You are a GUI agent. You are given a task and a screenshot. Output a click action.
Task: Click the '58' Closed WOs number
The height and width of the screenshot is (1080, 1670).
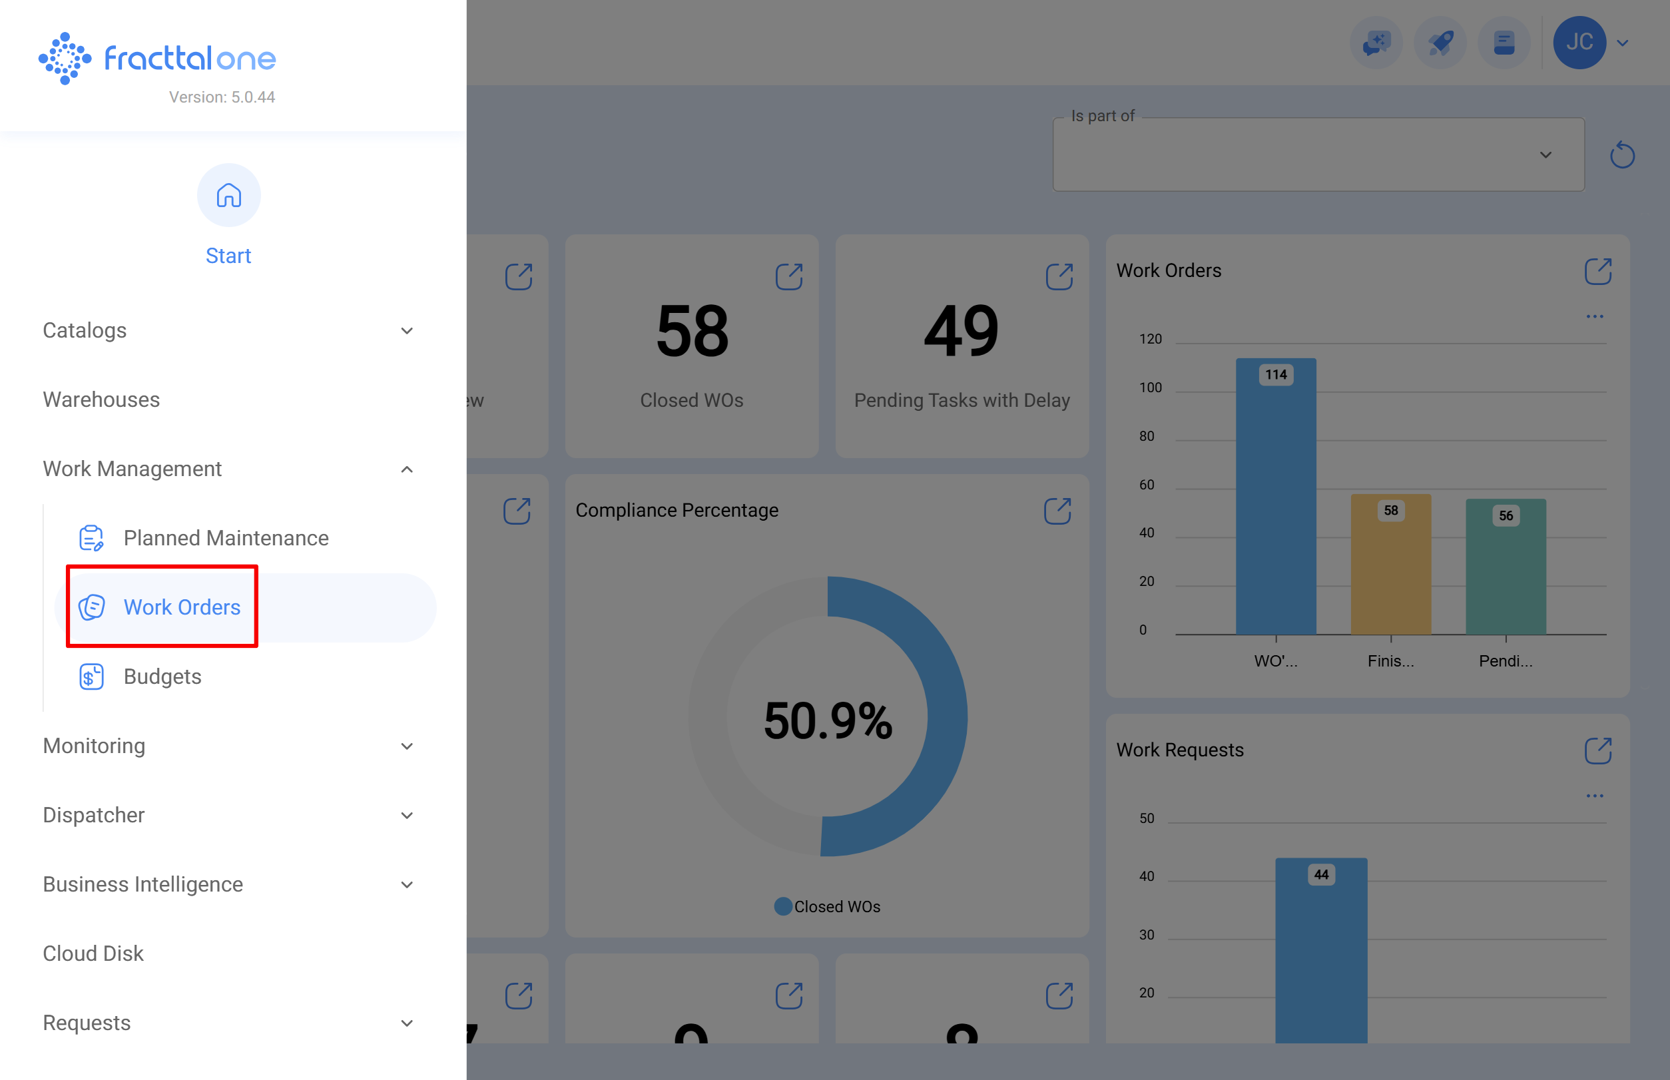[693, 331]
